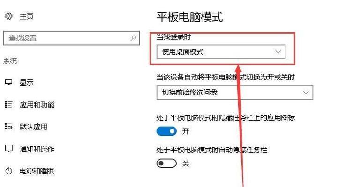Click into the 查找设置 search field
This screenshot has width=353, height=187.
pyautogui.click(x=72, y=38)
